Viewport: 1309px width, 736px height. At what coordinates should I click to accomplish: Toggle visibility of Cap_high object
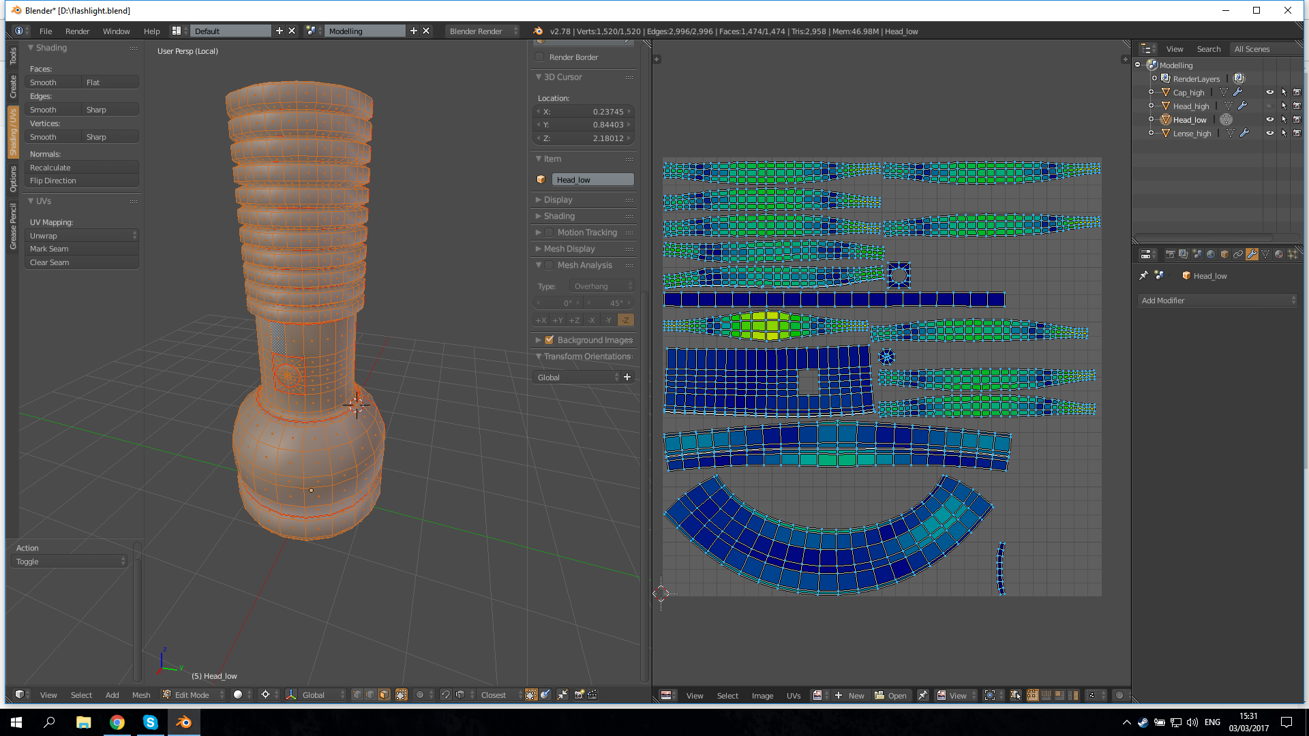(1269, 92)
